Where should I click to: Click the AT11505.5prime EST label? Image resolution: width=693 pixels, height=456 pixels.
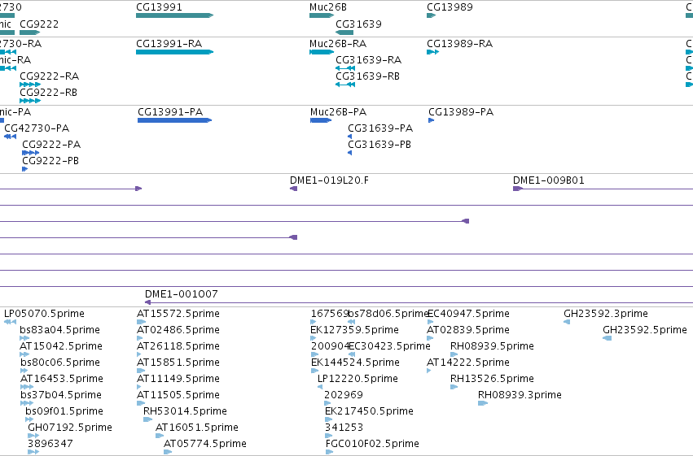178,395
